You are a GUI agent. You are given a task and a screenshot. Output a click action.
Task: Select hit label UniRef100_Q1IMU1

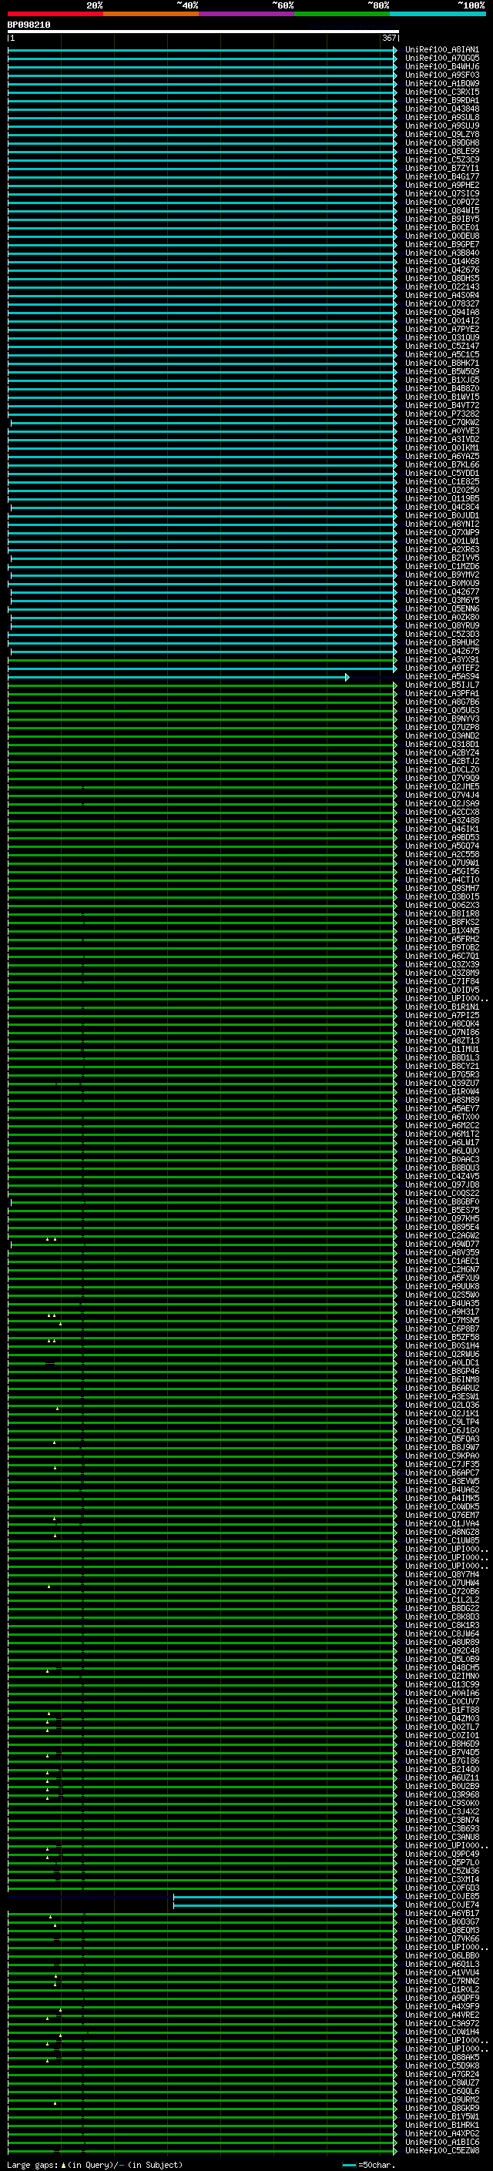click(x=442, y=1049)
